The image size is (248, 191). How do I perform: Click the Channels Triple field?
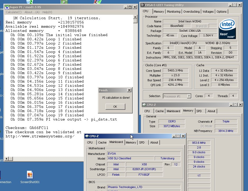click(x=226, y=121)
